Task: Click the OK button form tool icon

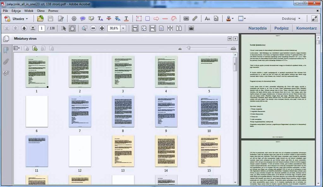Action: point(186,19)
